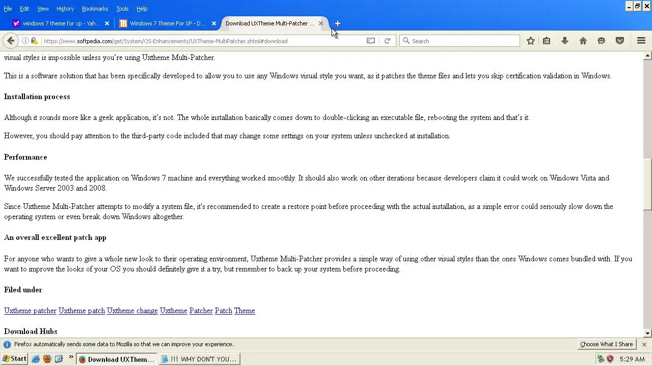Open network tray icon near the clock
This screenshot has height=366, width=652.
click(601, 359)
